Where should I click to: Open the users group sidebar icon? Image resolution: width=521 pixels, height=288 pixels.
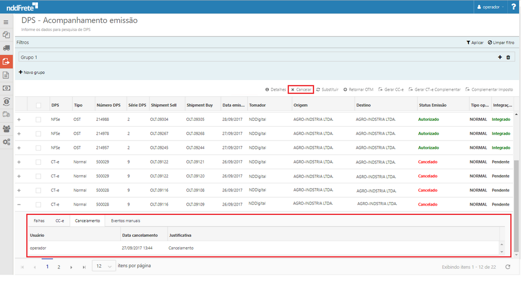(6, 128)
